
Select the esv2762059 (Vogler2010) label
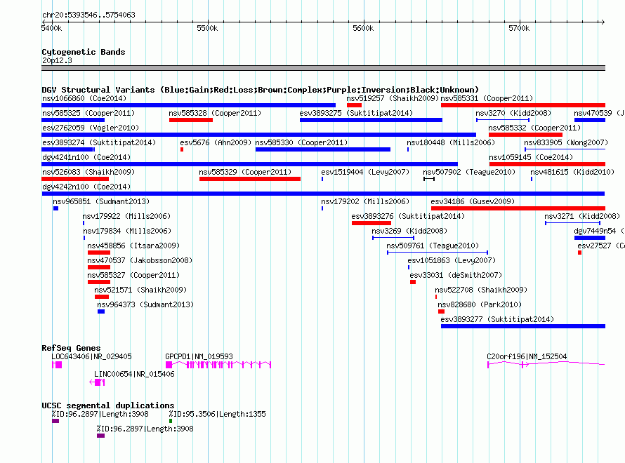click(x=91, y=128)
